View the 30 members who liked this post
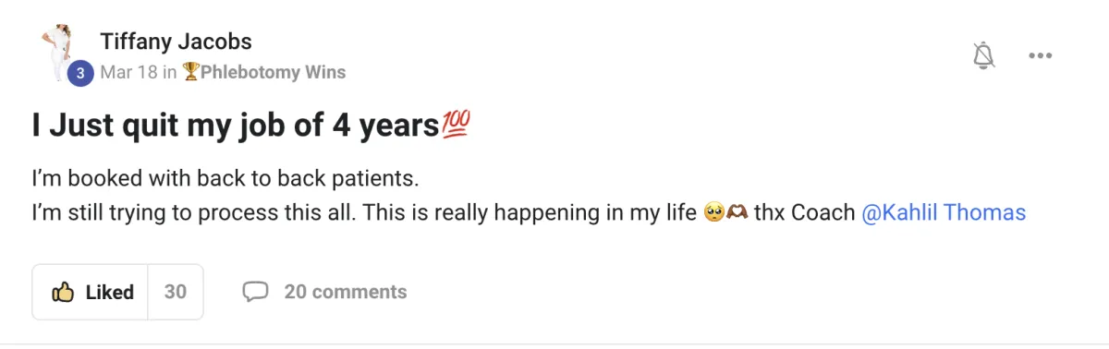Viewport: 1109px width, 349px height. [x=176, y=292]
